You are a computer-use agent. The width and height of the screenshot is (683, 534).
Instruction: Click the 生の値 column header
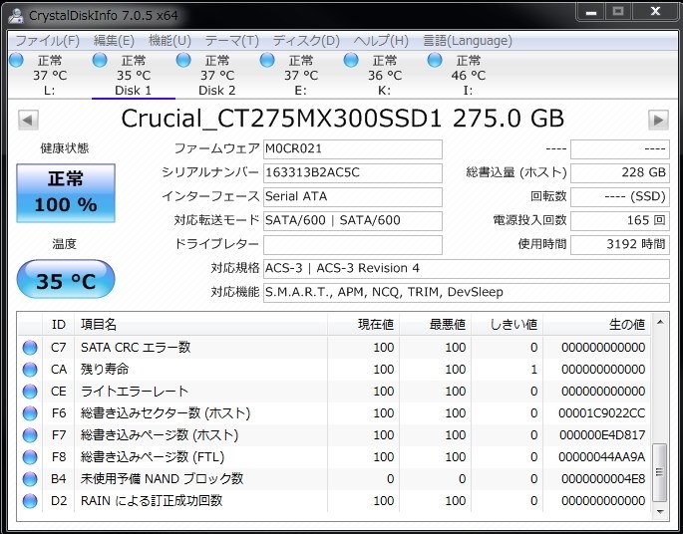coord(597,324)
